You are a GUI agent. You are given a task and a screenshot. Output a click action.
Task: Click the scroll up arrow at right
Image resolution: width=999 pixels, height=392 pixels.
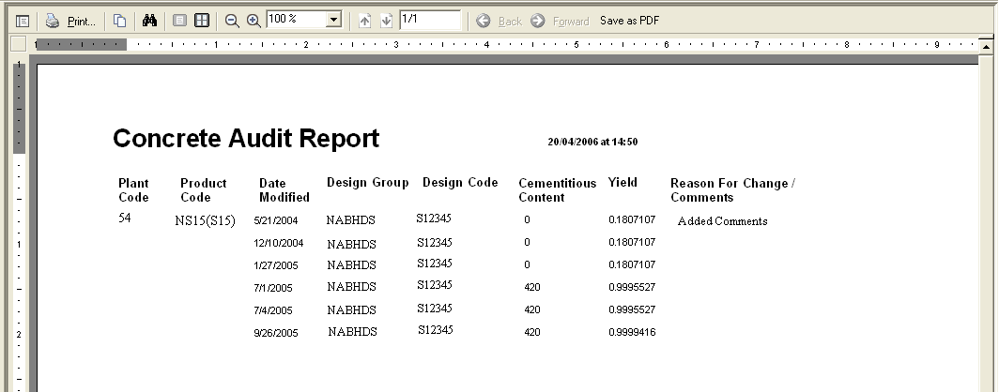point(988,44)
